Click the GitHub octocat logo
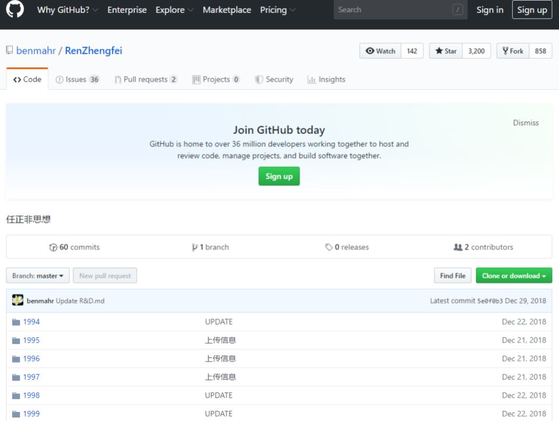 point(15,8)
